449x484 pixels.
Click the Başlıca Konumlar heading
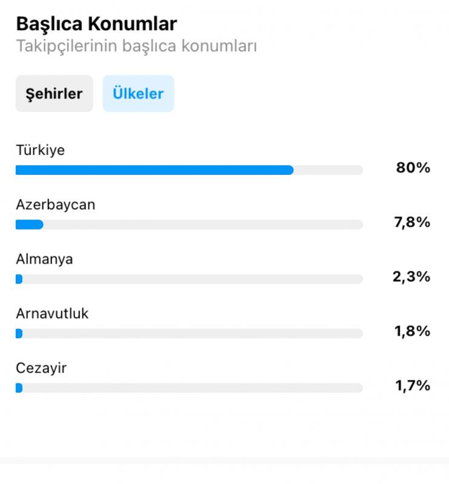pos(96,24)
